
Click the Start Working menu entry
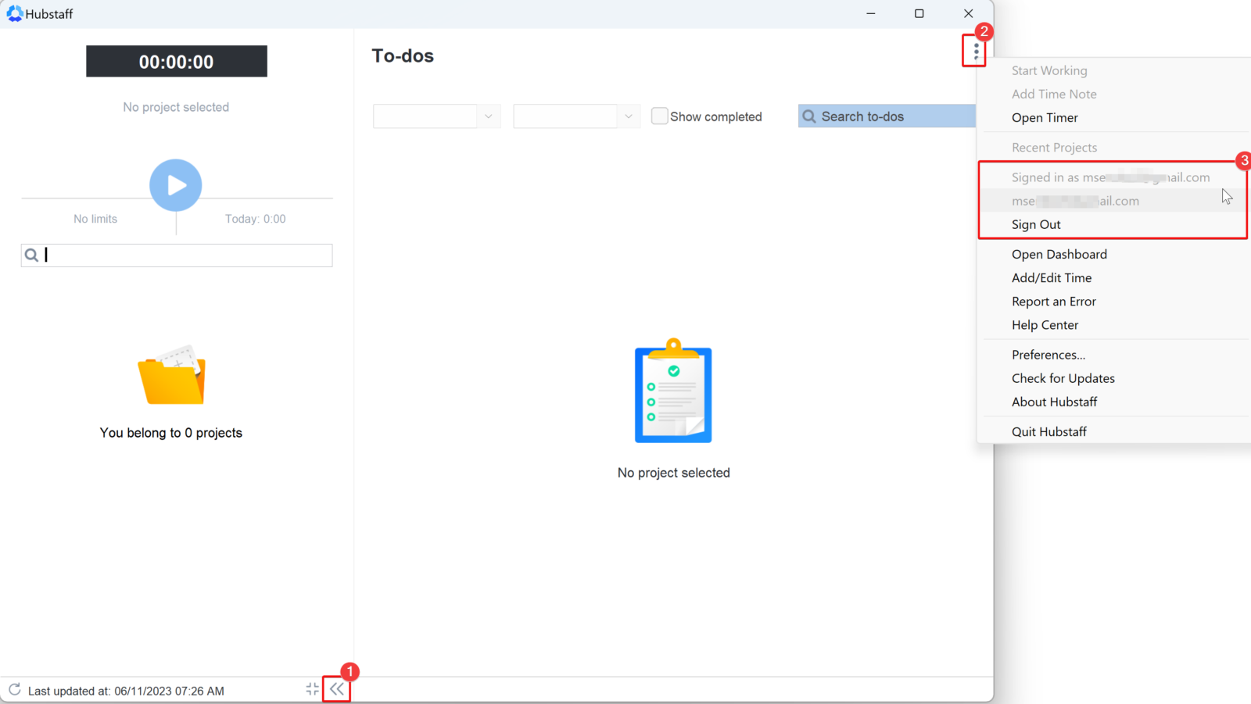pos(1049,71)
